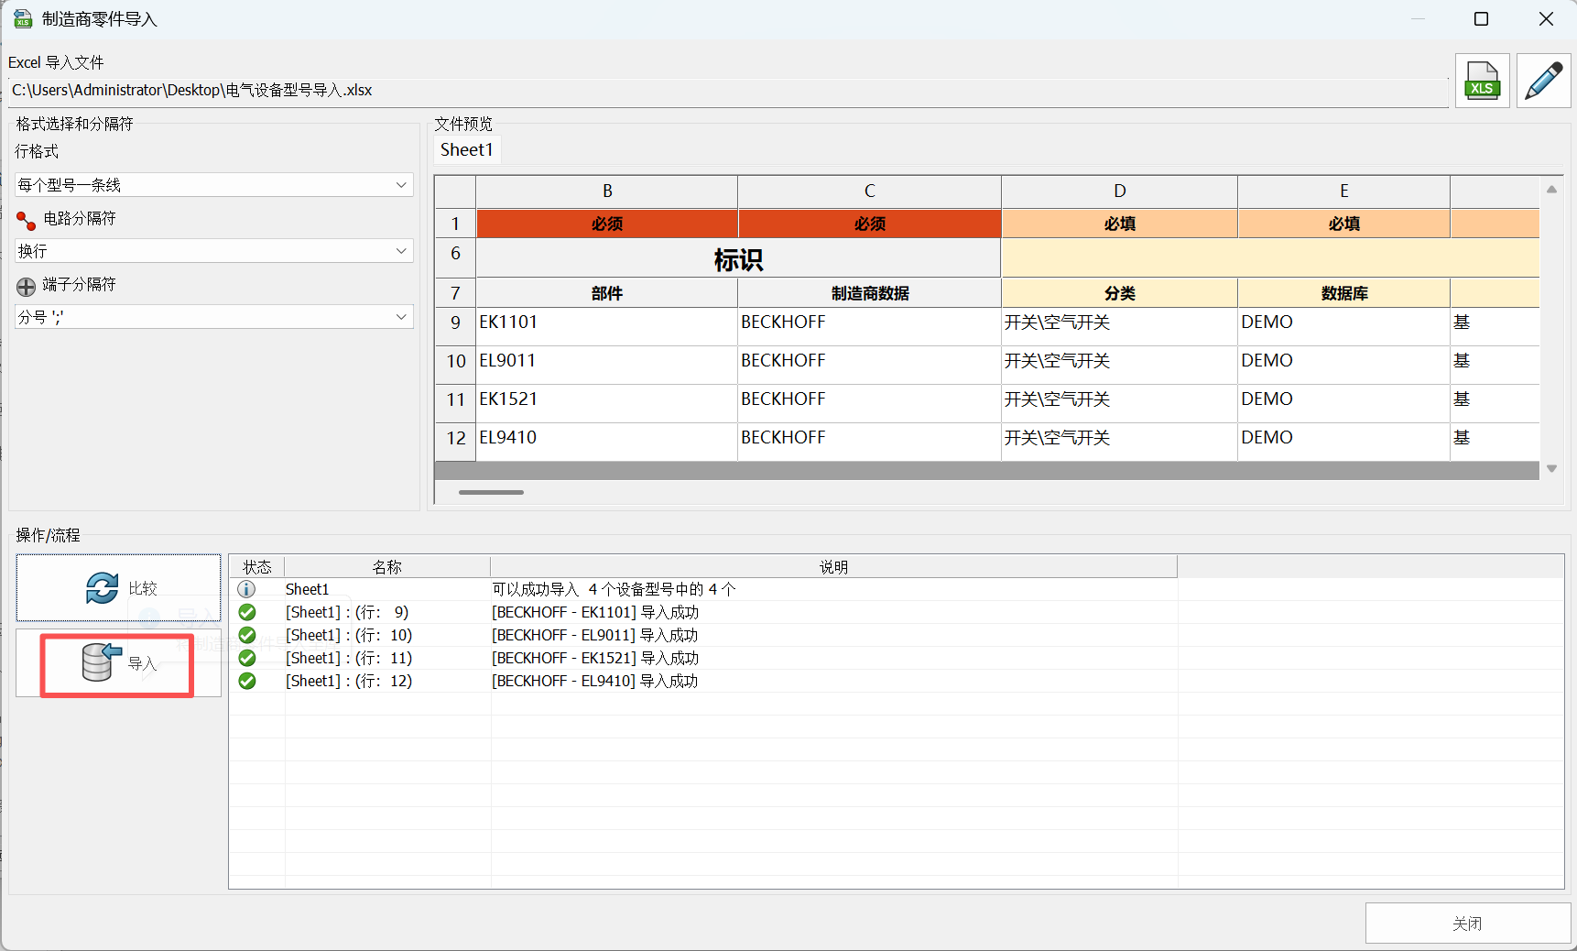Select the EL9011 import success row
Screen dimensions: 1577x951
[x=594, y=635]
